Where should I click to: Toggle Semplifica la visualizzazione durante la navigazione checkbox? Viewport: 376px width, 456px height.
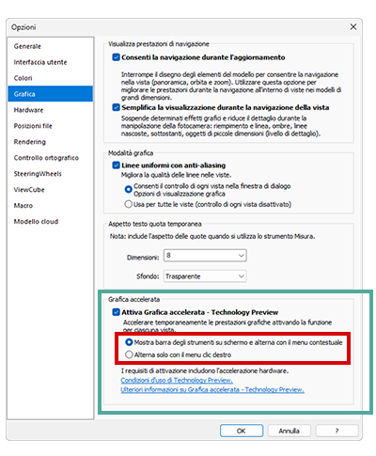tap(116, 107)
